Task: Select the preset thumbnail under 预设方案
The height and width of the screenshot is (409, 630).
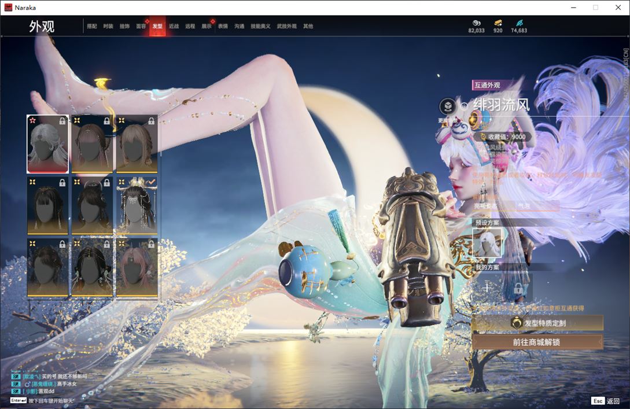Action: click(488, 242)
